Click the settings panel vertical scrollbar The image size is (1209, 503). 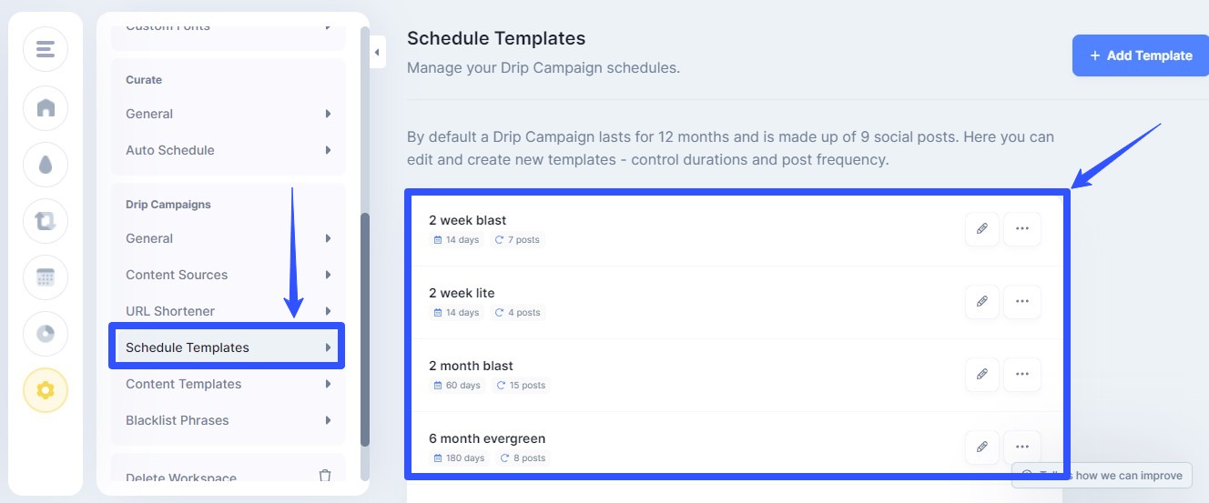365,327
